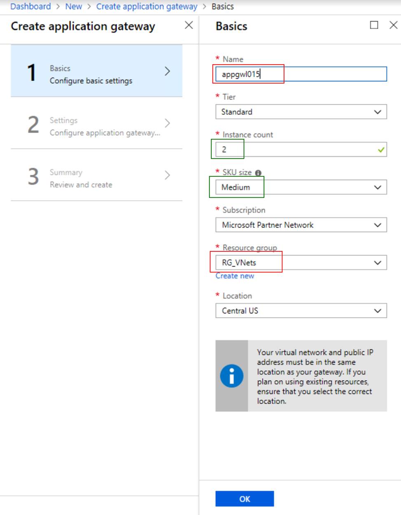Screen dimensions: 401x515
Task: Close the Create application gateway blade
Action: pyautogui.click(x=189, y=25)
